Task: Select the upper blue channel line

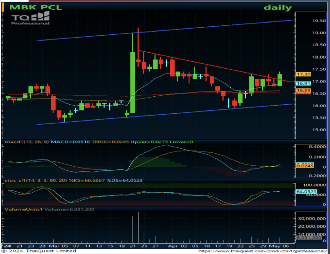Action: click(164, 30)
